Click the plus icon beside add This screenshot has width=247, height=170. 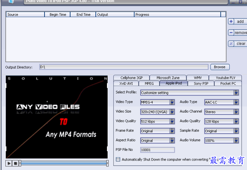coord(231,21)
